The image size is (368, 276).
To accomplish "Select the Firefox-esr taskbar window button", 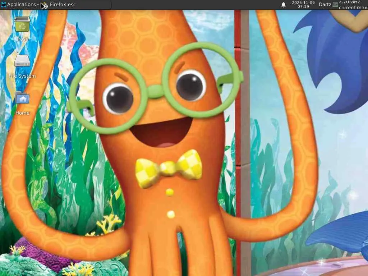I will click(x=75, y=4).
